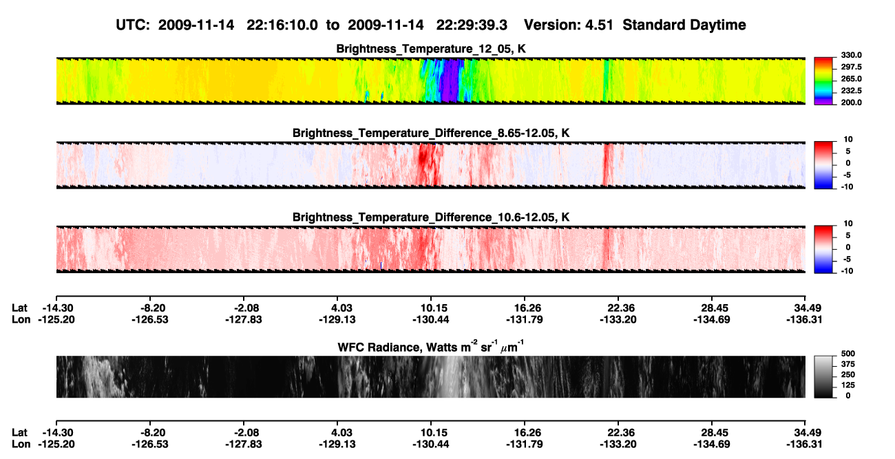Click the -10 label on 10.6-12.05 color bar

tap(847, 270)
